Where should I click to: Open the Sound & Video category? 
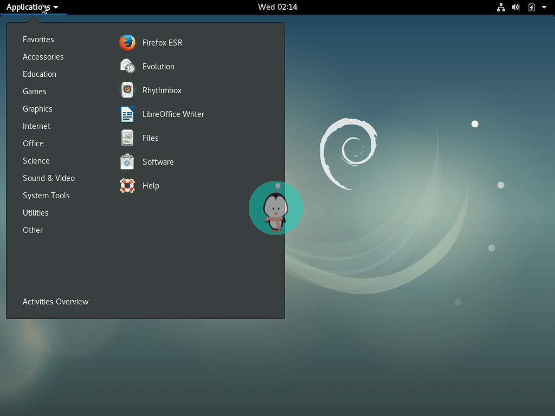49,178
